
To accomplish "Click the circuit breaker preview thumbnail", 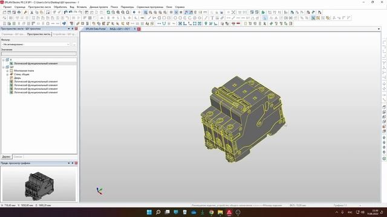I will pos(39,186).
